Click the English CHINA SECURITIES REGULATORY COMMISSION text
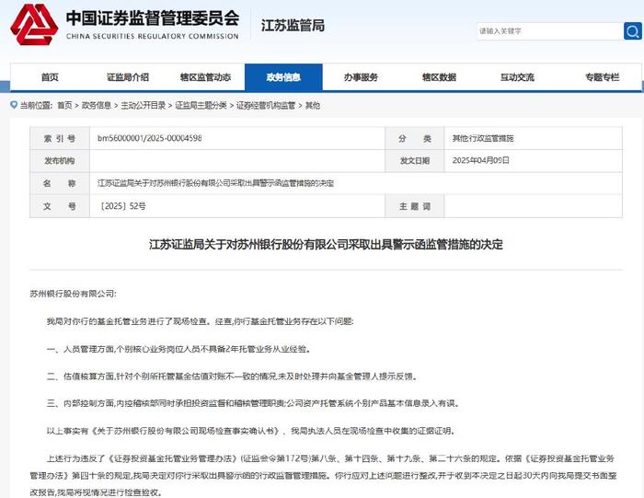The image size is (644, 498). [x=153, y=36]
